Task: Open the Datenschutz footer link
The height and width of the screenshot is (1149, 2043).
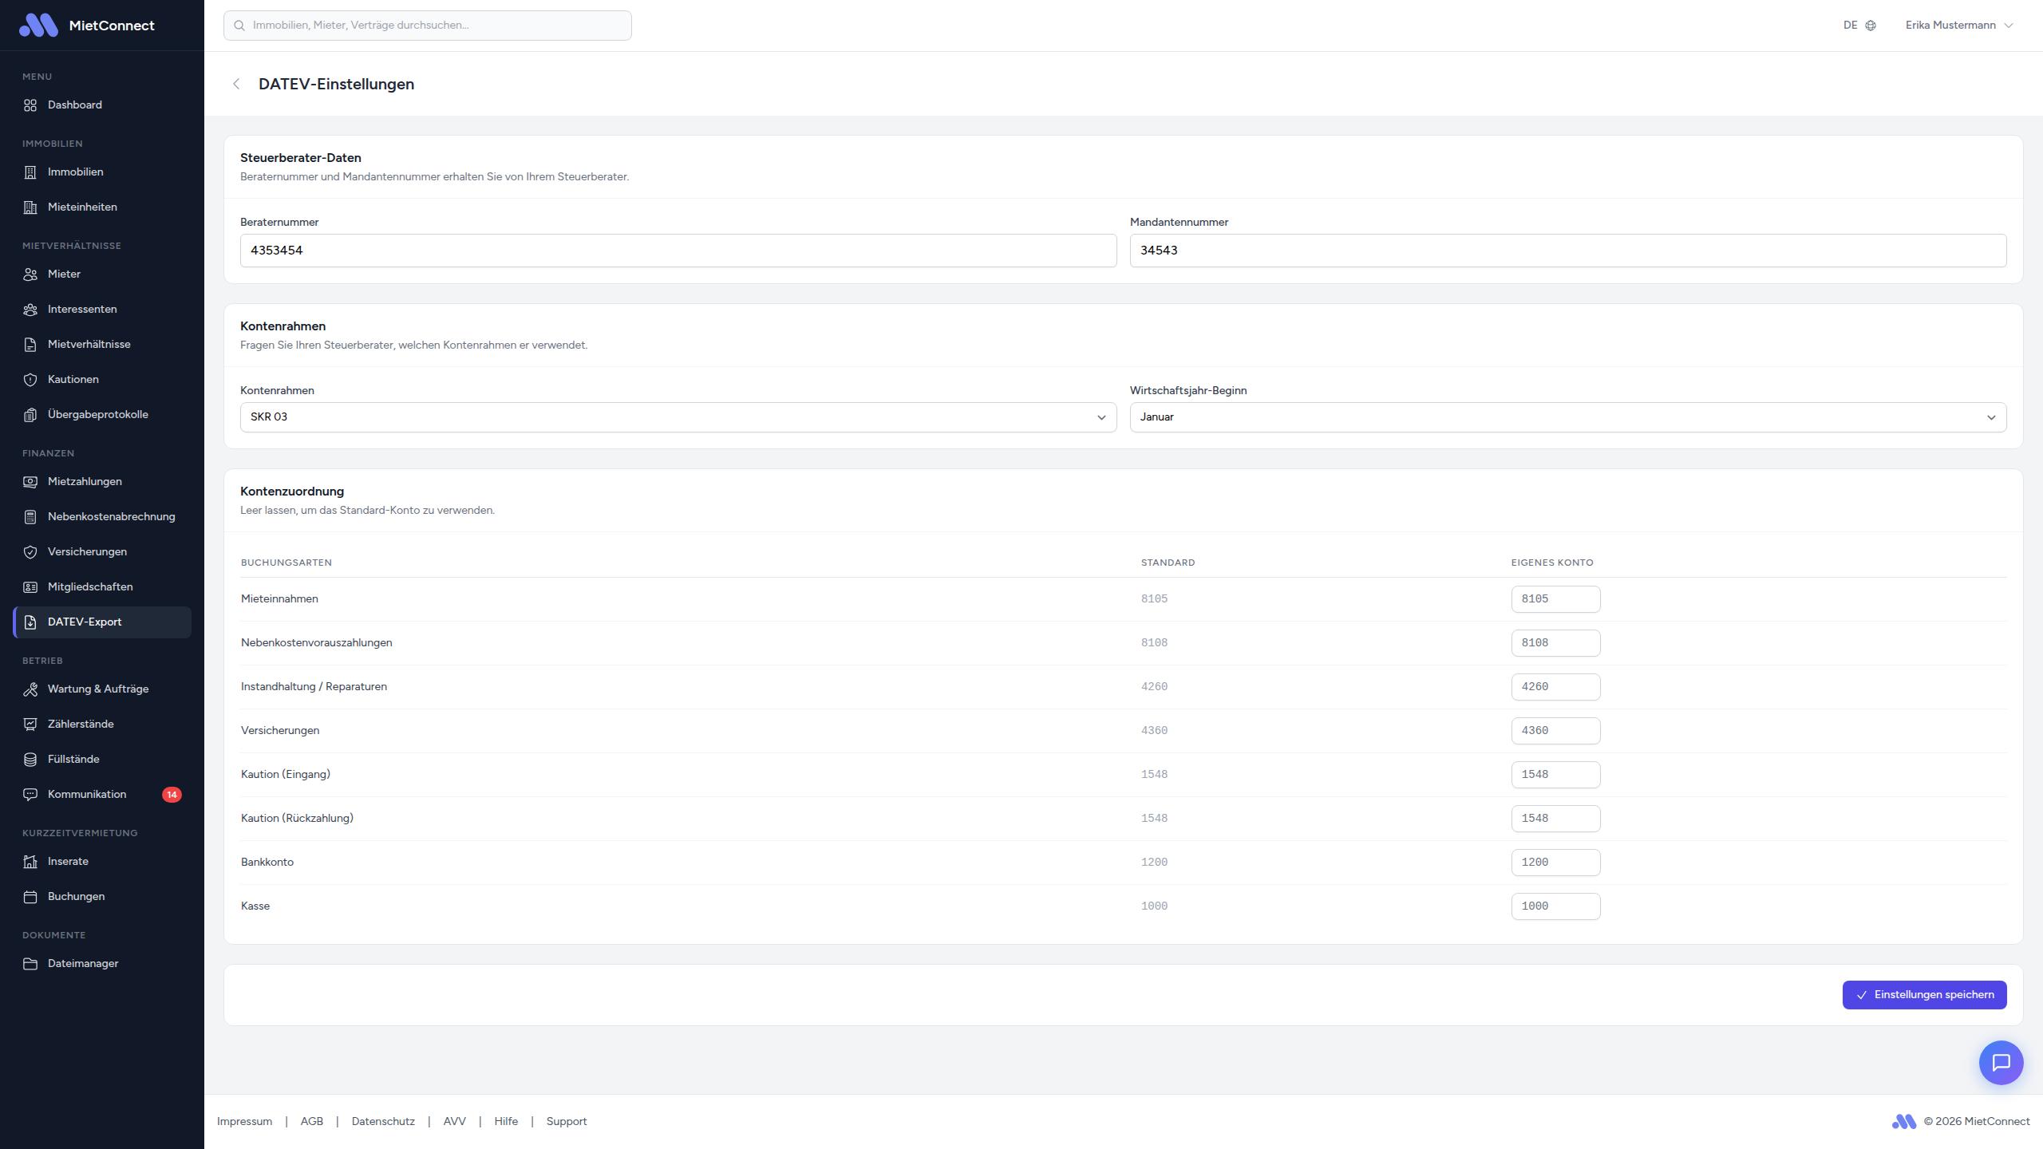Action: (383, 1121)
